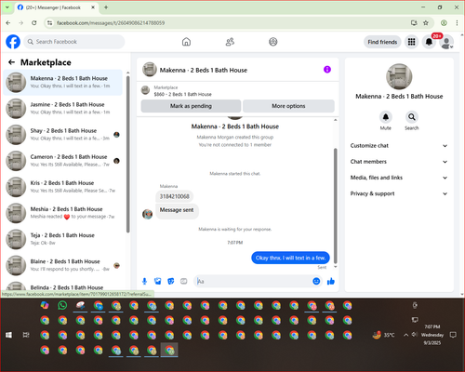This screenshot has height=372, width=465.
Task: Record a voice clip with microphone
Action: pyautogui.click(x=144, y=281)
